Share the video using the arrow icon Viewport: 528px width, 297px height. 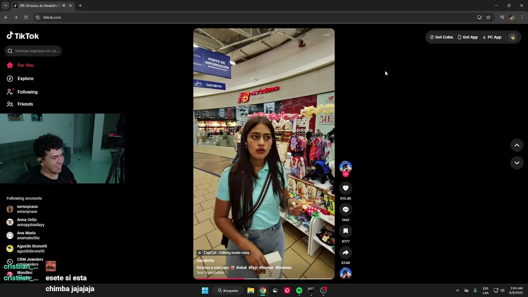(x=346, y=252)
